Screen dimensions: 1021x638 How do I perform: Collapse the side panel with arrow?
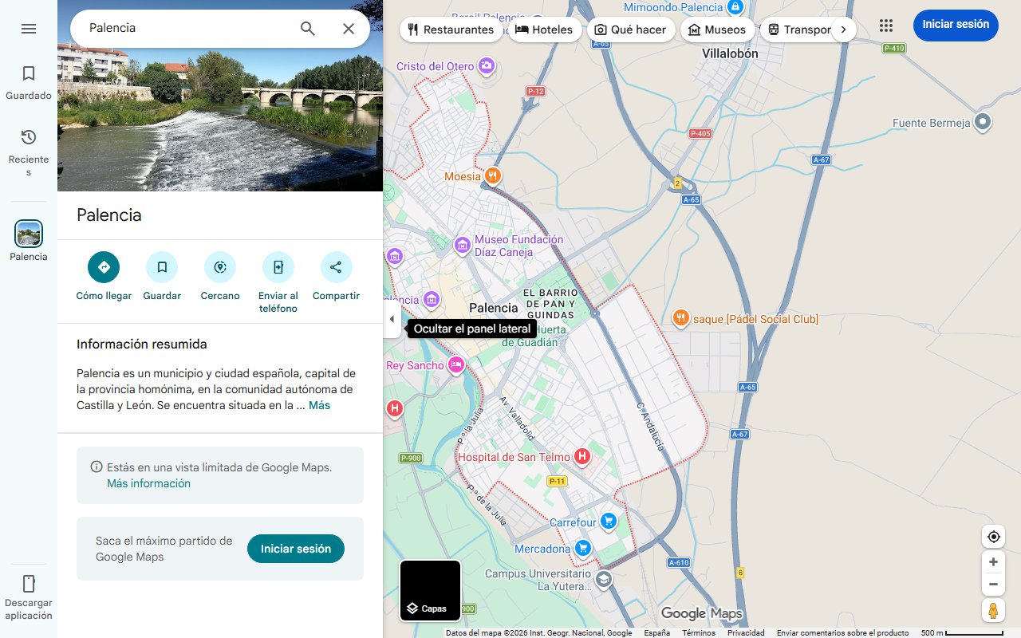tap(392, 319)
